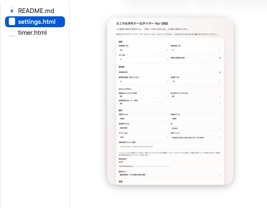
Task: Click the stepper on the サイズ (px) field
Action: click(167, 137)
